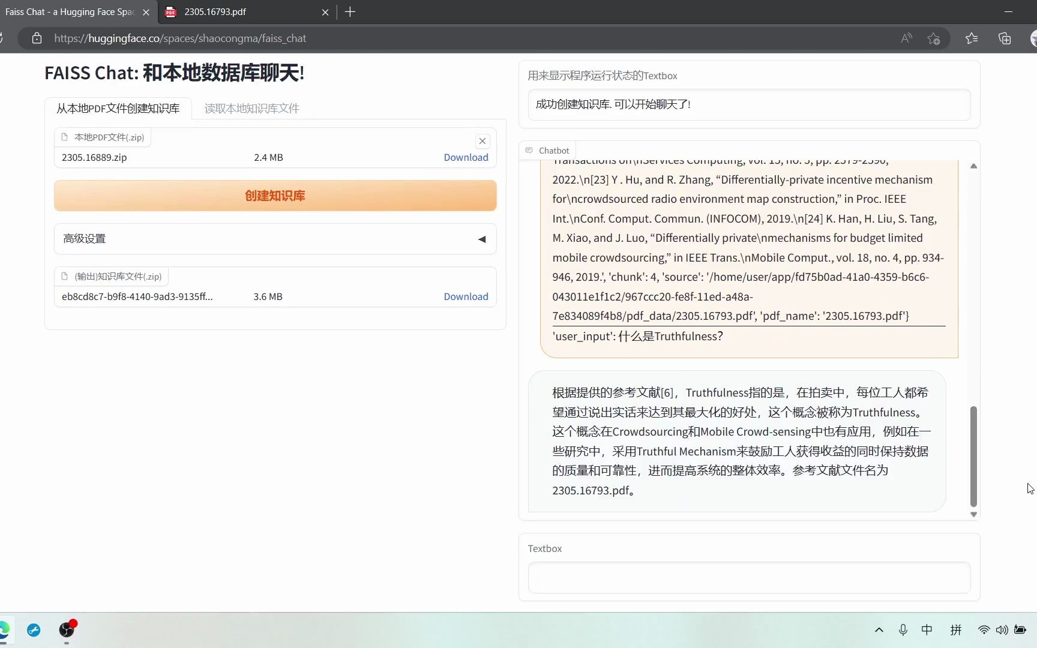This screenshot has height=648, width=1037.
Task: Click the bot reply mentioning 参考文献[6]
Action: coord(737,442)
